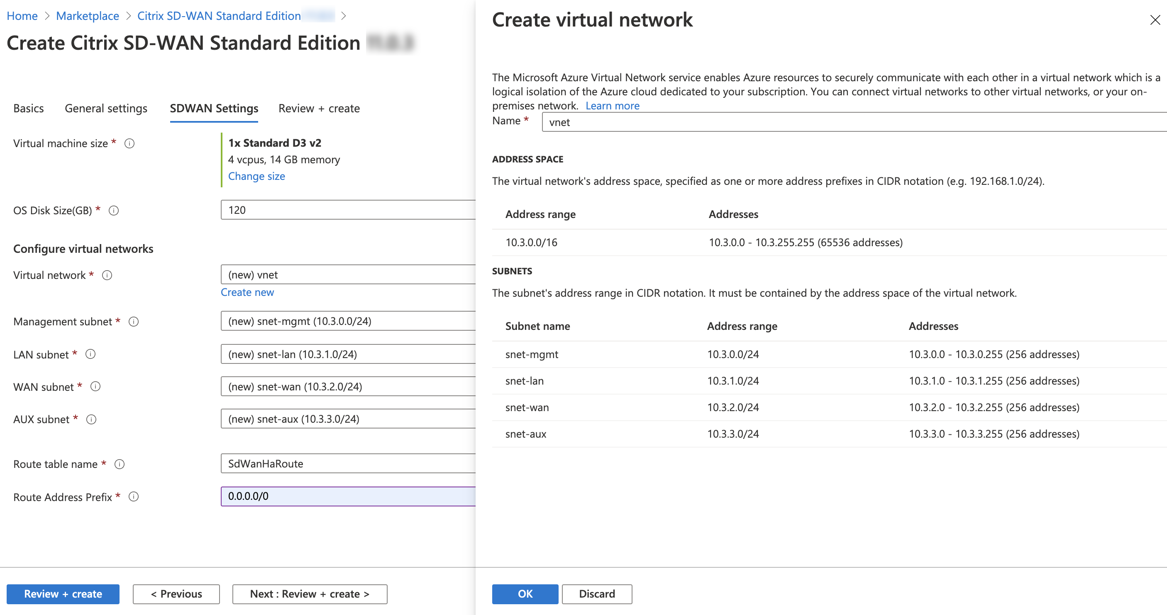The image size is (1167, 615).
Task: Select the snet-wan address range 10.3.2.0/24
Action: (x=733, y=407)
